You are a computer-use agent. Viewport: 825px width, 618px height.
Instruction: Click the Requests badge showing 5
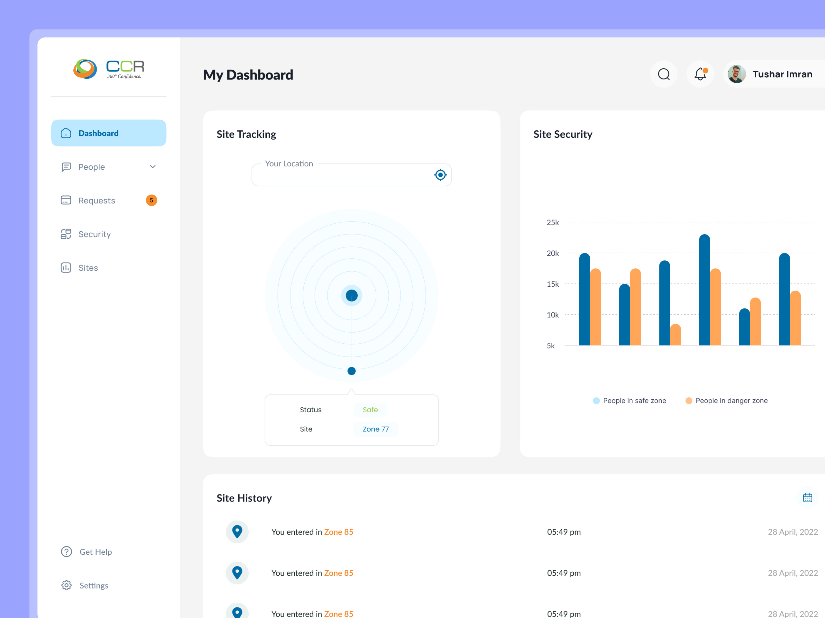[x=151, y=200]
